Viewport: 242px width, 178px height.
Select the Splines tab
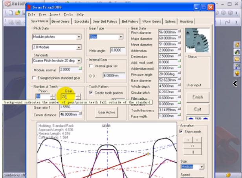170,22
